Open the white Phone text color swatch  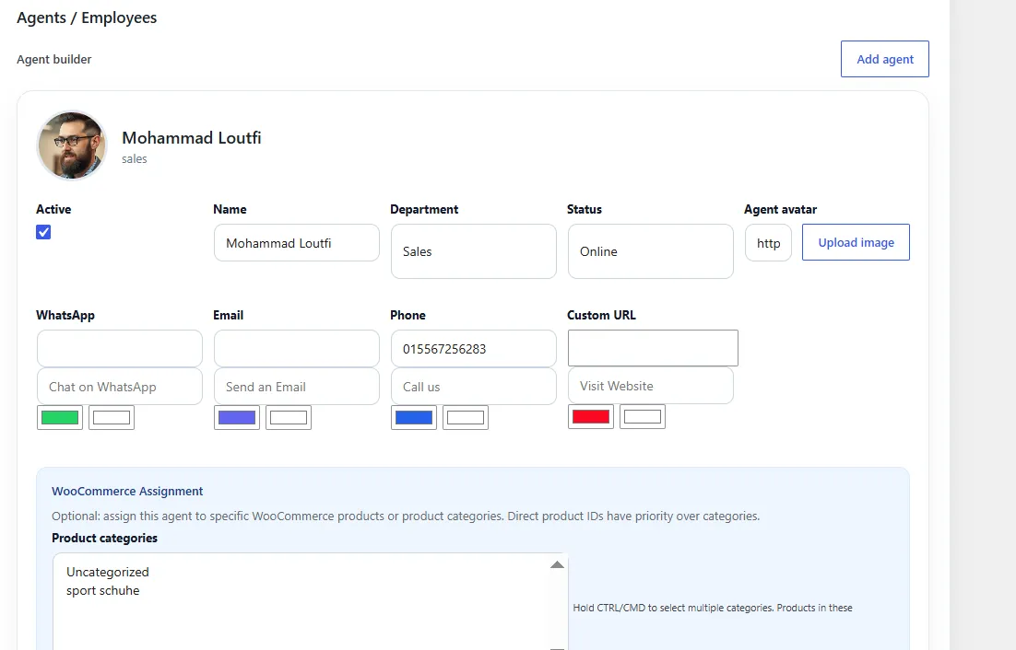tap(466, 418)
